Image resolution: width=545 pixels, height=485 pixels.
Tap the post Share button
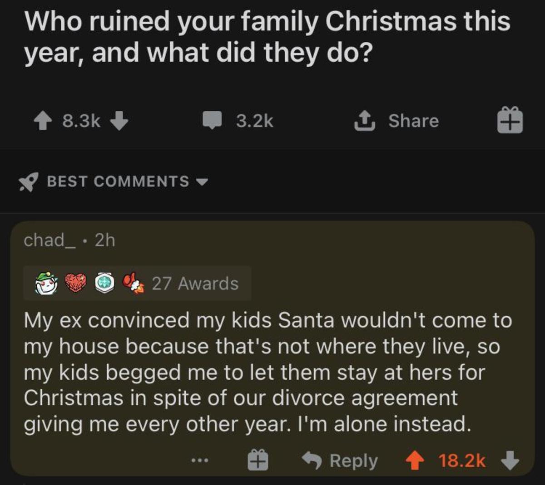point(396,121)
